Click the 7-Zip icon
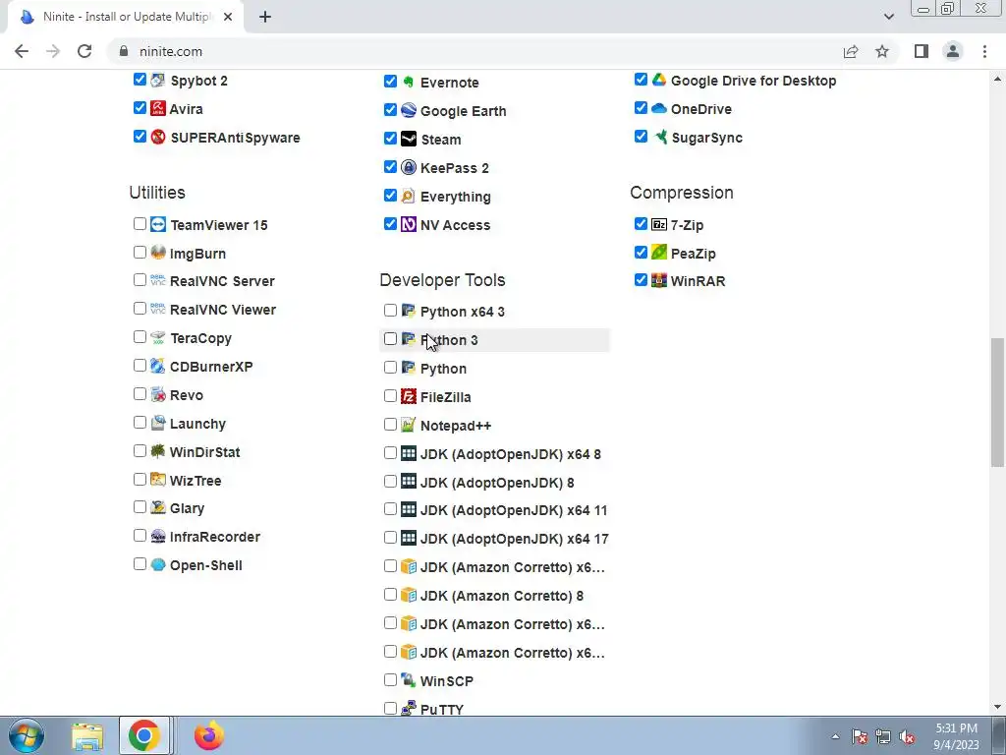 coord(659,224)
